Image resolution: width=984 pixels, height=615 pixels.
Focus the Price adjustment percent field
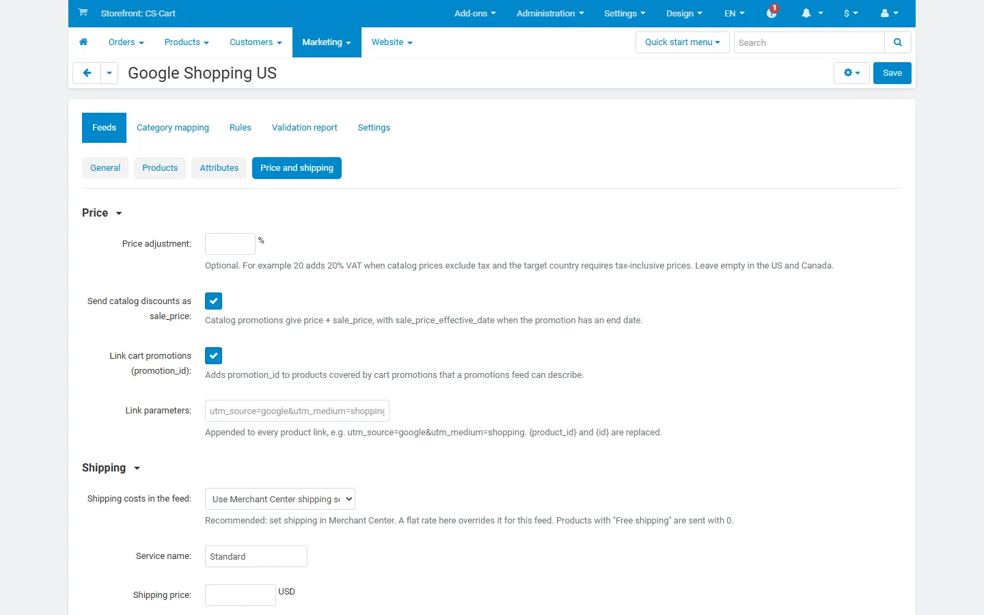pyautogui.click(x=230, y=244)
